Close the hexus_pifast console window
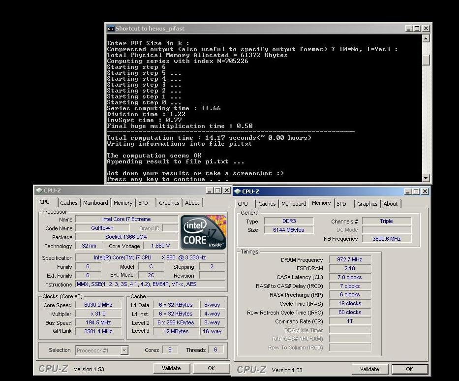The image size is (459, 381). pos(426,29)
